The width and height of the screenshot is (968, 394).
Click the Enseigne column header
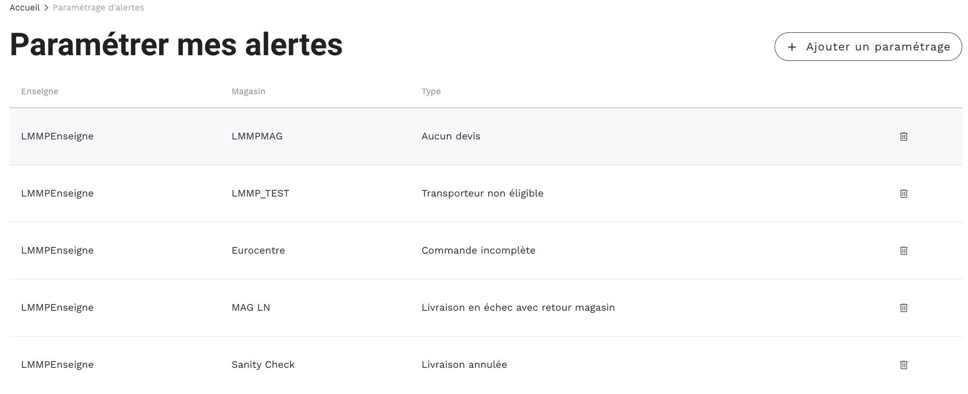pos(40,91)
